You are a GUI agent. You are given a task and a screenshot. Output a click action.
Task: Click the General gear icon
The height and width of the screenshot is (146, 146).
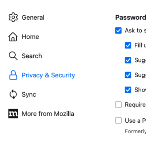[x=13, y=17]
